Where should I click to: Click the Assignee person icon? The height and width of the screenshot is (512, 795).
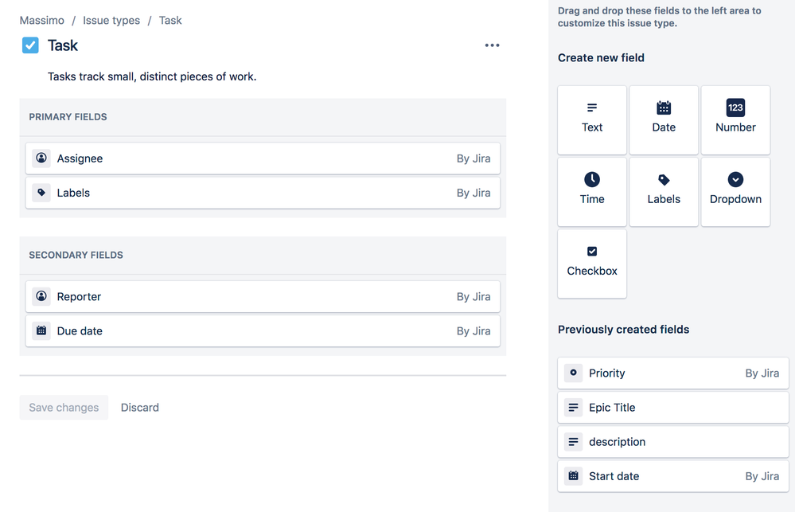point(41,158)
